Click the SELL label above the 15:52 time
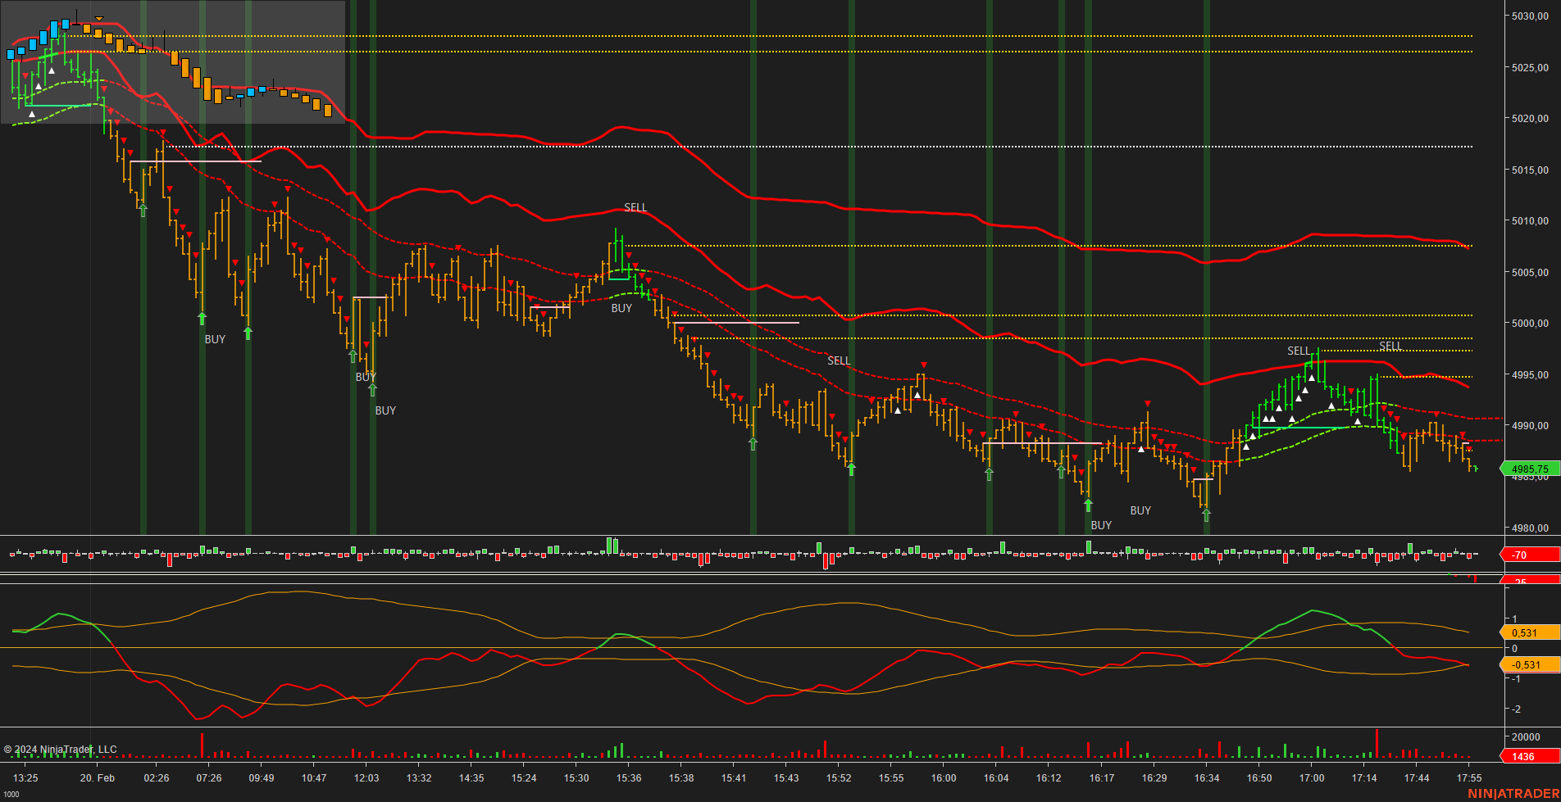This screenshot has width=1561, height=802. [839, 361]
